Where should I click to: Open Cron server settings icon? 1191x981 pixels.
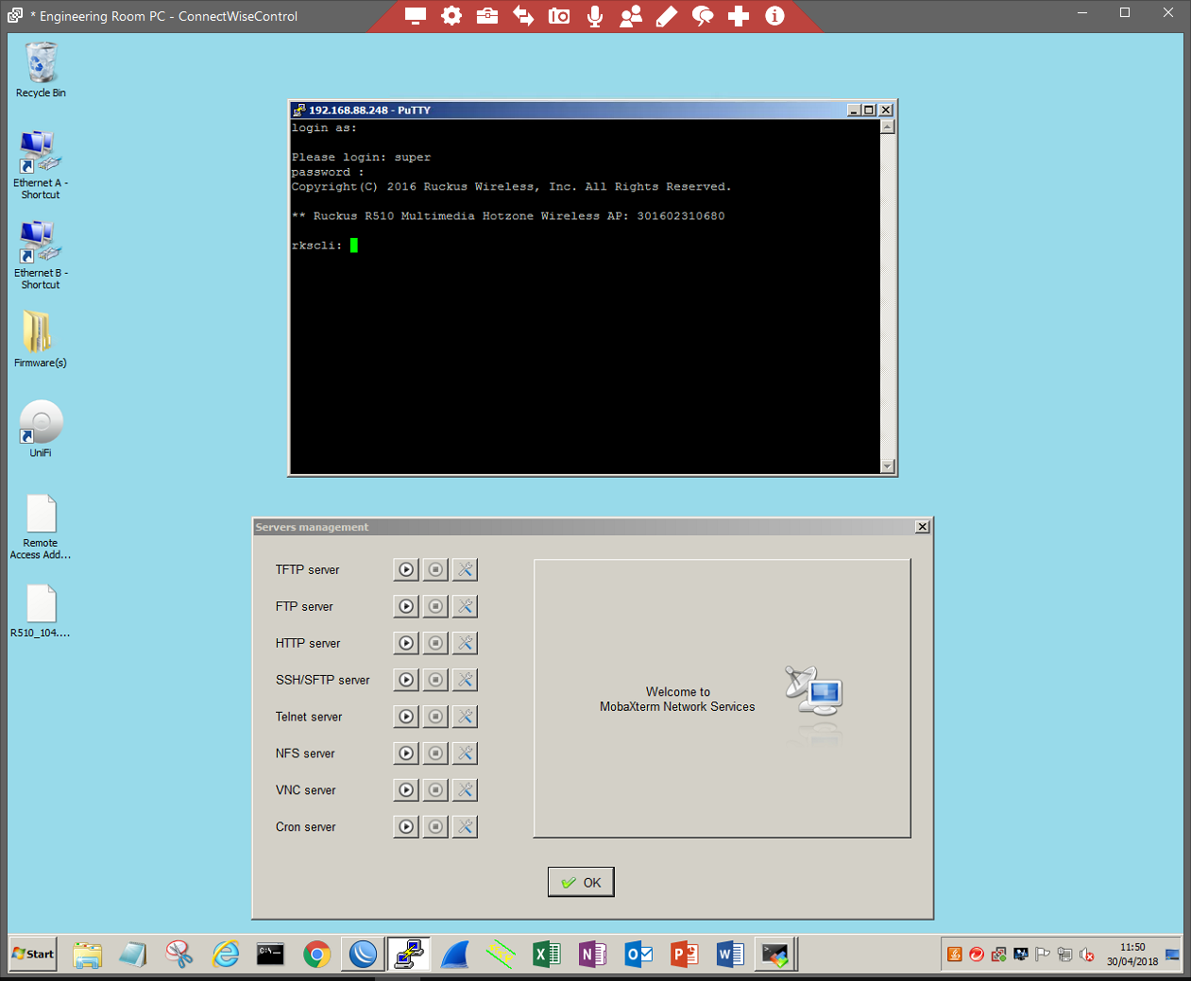(x=465, y=827)
